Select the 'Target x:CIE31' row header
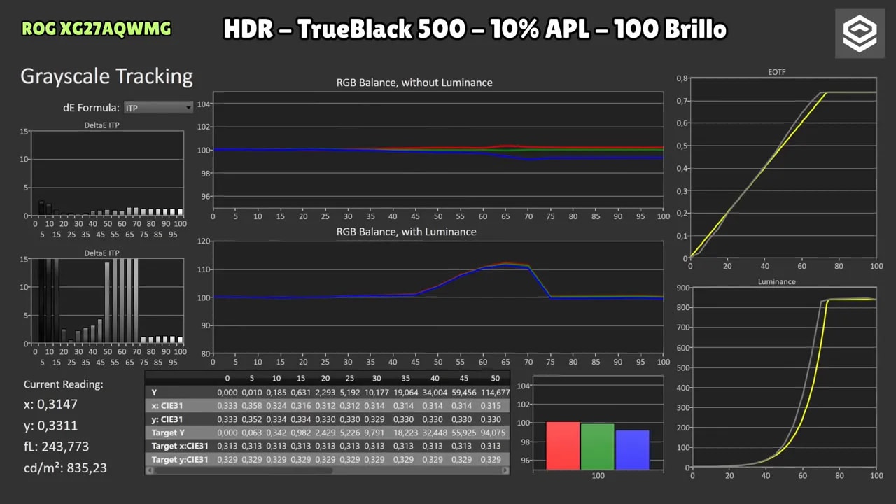Viewport: 896px width, 504px height. tap(180, 446)
